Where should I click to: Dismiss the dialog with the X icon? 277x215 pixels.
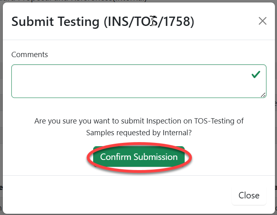(x=262, y=21)
